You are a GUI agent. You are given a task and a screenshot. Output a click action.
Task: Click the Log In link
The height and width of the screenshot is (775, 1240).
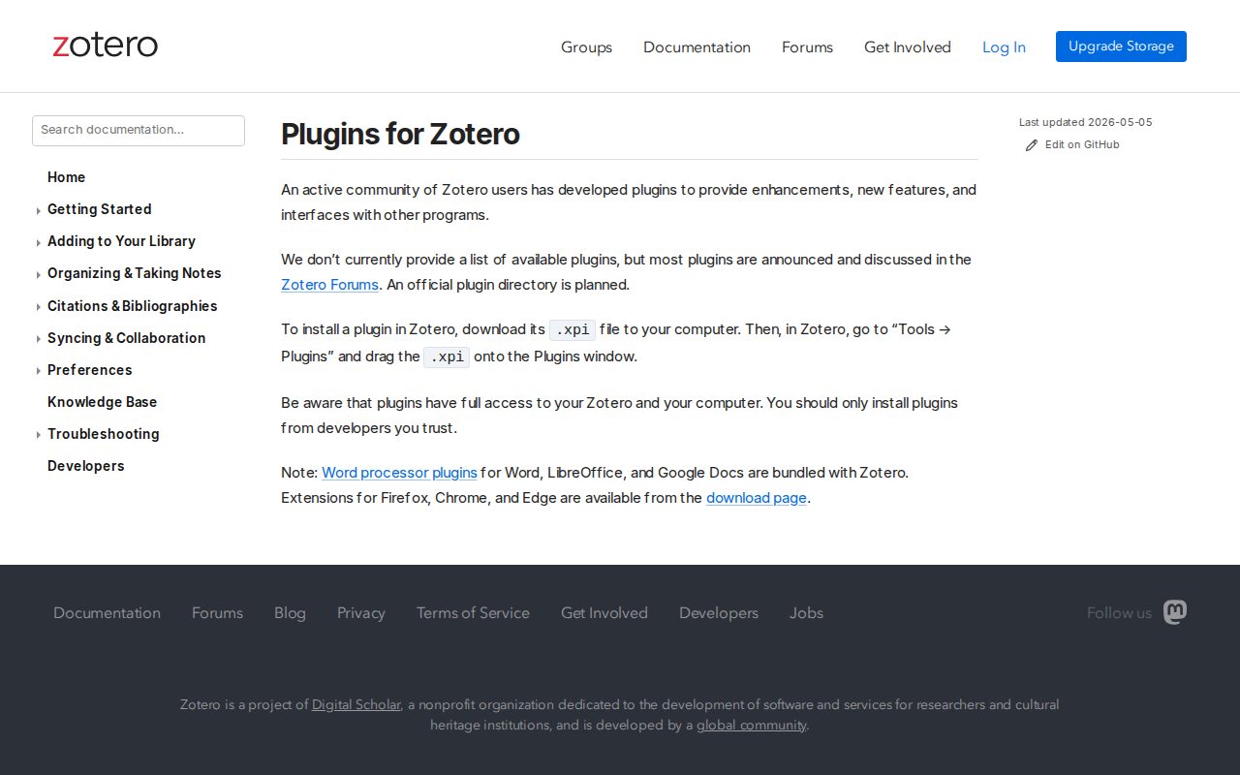pyautogui.click(x=1004, y=46)
